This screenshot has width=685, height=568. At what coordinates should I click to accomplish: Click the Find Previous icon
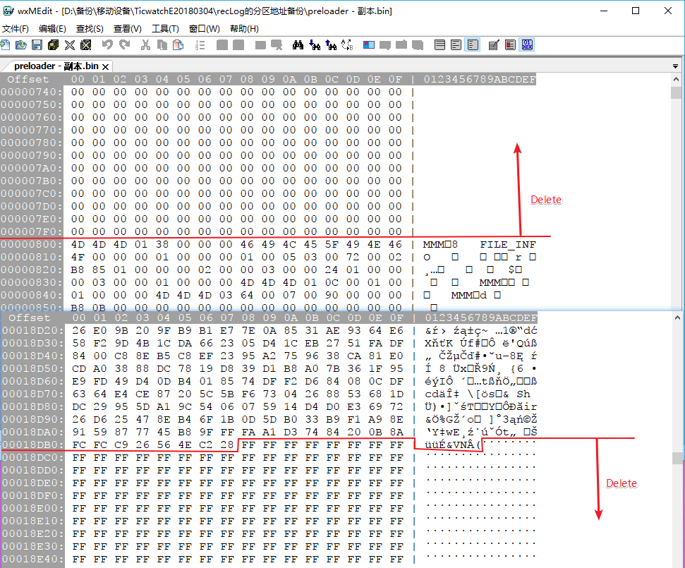pyautogui.click(x=331, y=44)
